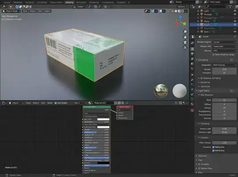Image resolution: width=238 pixels, height=177 pixels.
Task: Open the Render properties tab
Action: 192,49
